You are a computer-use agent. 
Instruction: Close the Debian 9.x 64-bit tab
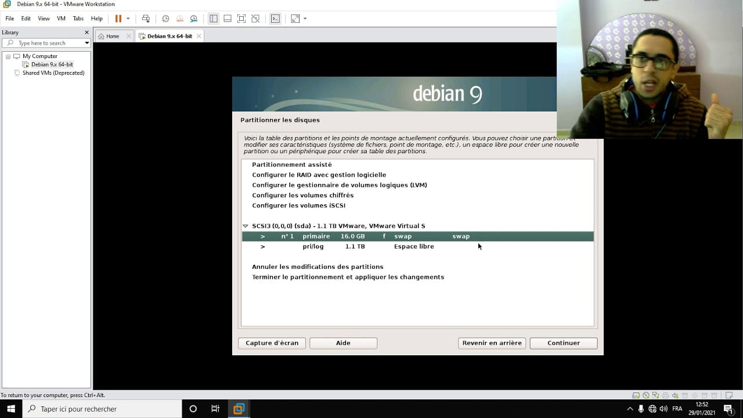click(199, 36)
